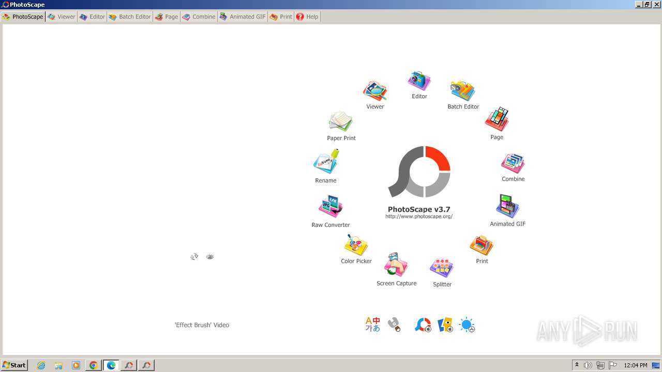The width and height of the screenshot is (662, 372).
Task: Open the volume speaker tray icon
Action: (588, 365)
